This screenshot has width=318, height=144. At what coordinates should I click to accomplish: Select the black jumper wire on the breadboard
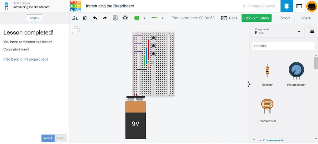(141, 70)
